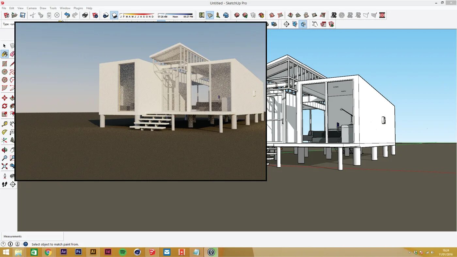The image size is (457, 257).
Task: Pick the Rectangle drawing tool
Action: point(5,64)
